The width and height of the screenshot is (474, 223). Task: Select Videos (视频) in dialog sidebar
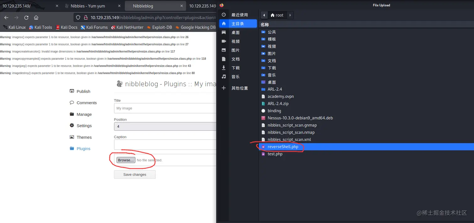[239, 41]
